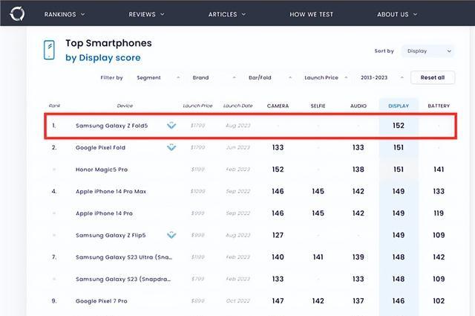The height and width of the screenshot is (316, 475).
Task: Click Camera score 133 for Google Pixel Fold
Action: click(278, 147)
